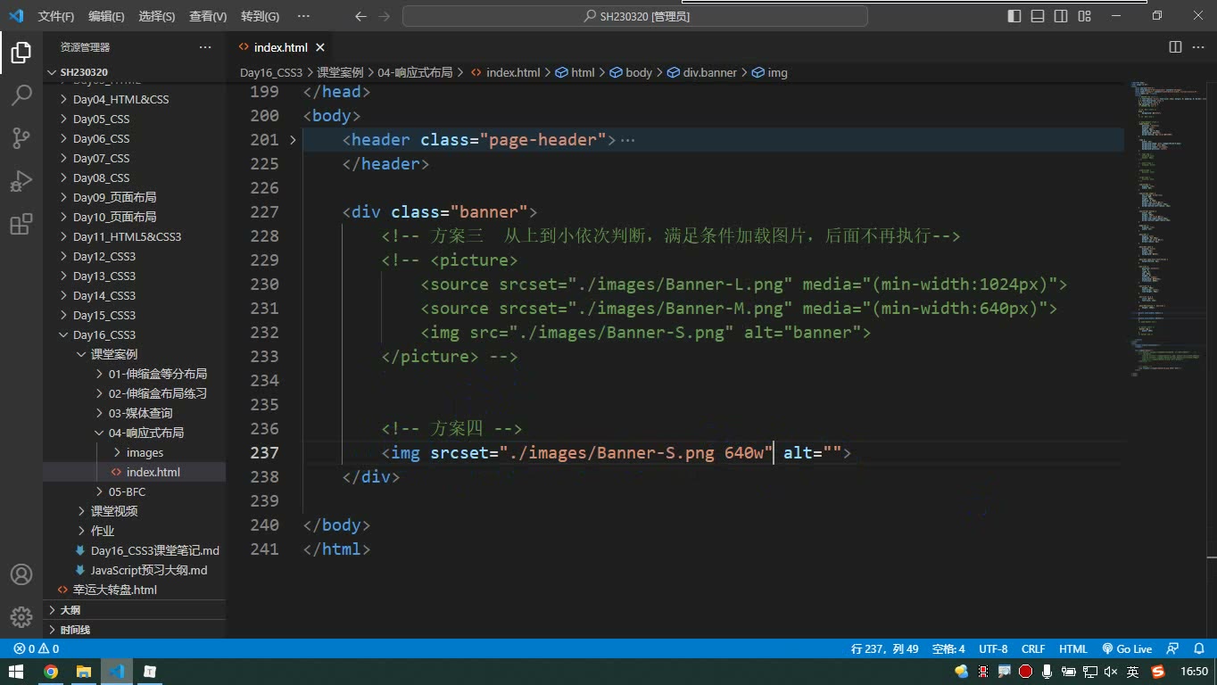Open the 编辑(E) menu
This screenshot has height=685, width=1217.
point(106,16)
